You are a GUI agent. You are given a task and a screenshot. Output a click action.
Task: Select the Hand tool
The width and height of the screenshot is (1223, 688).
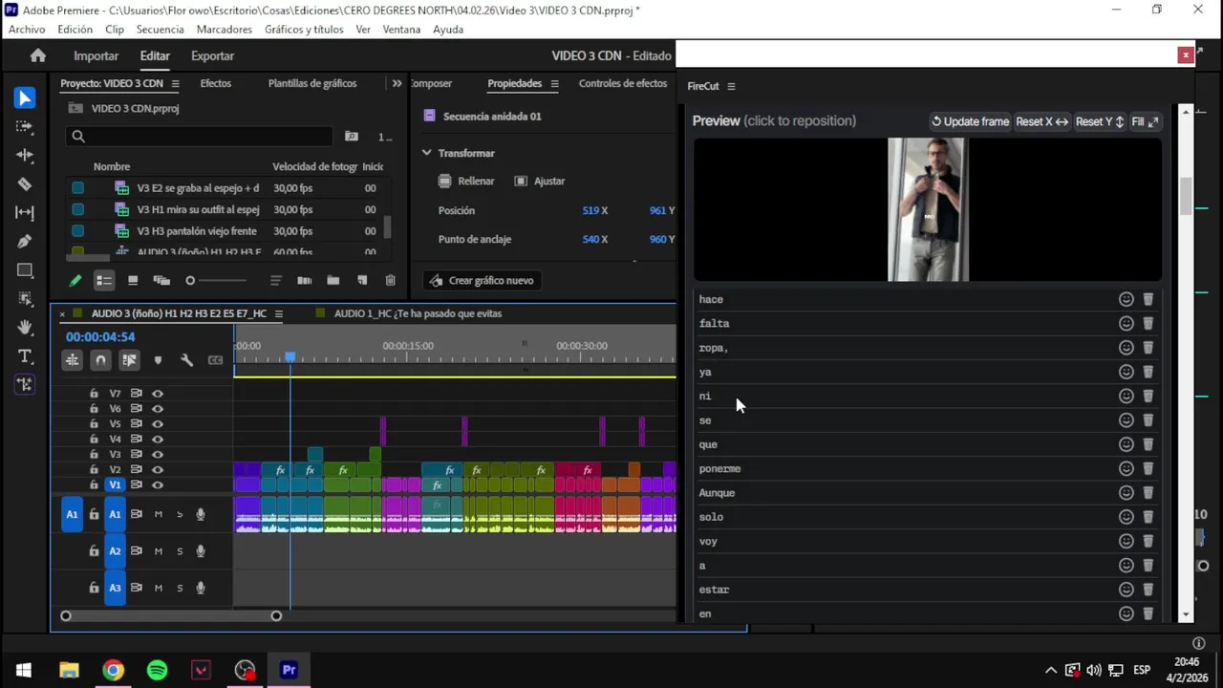coord(25,328)
